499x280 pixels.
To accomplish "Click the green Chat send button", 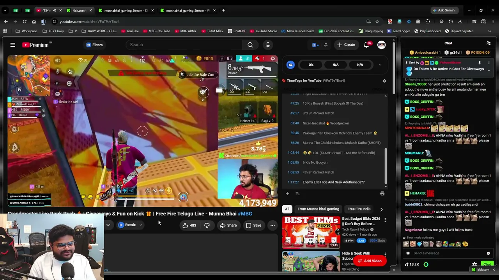I will coord(487,264).
